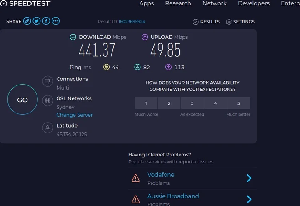Start a new test with the GO button
The image size is (300, 206).
[22, 100]
